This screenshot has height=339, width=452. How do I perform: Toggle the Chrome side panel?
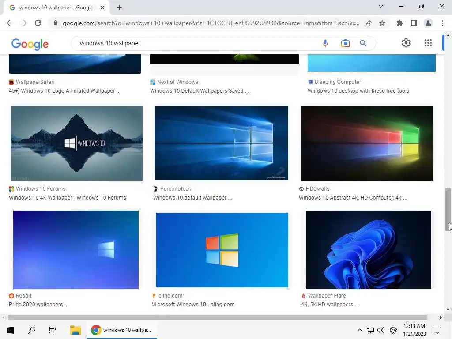tap(414, 23)
